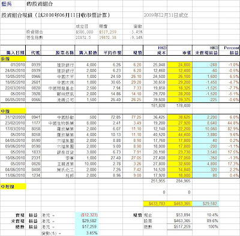Screen dimensions: 240x236
Task: Select the yellow market value 24,800
Action: [x=180, y=65]
